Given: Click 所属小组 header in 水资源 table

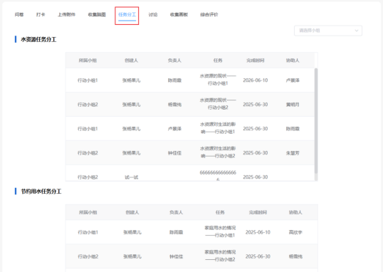Looking at the screenshot, I should [88, 61].
